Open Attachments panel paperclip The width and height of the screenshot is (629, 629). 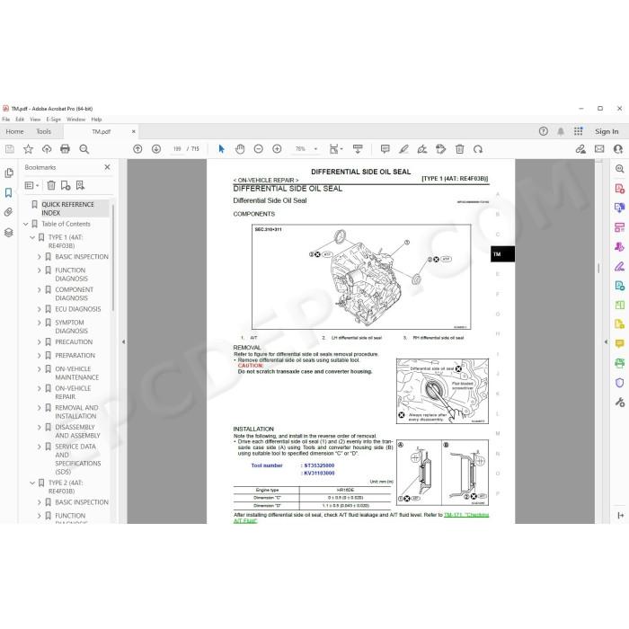tap(9, 212)
